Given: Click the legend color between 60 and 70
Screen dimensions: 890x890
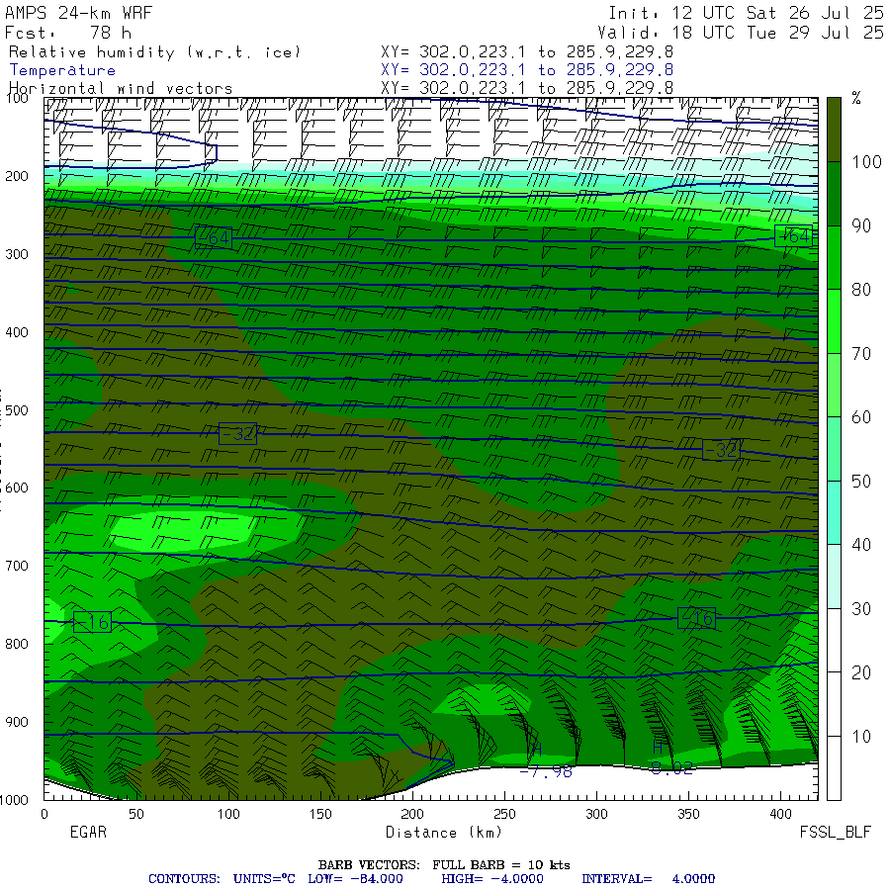Looking at the screenshot, I should [x=834, y=385].
